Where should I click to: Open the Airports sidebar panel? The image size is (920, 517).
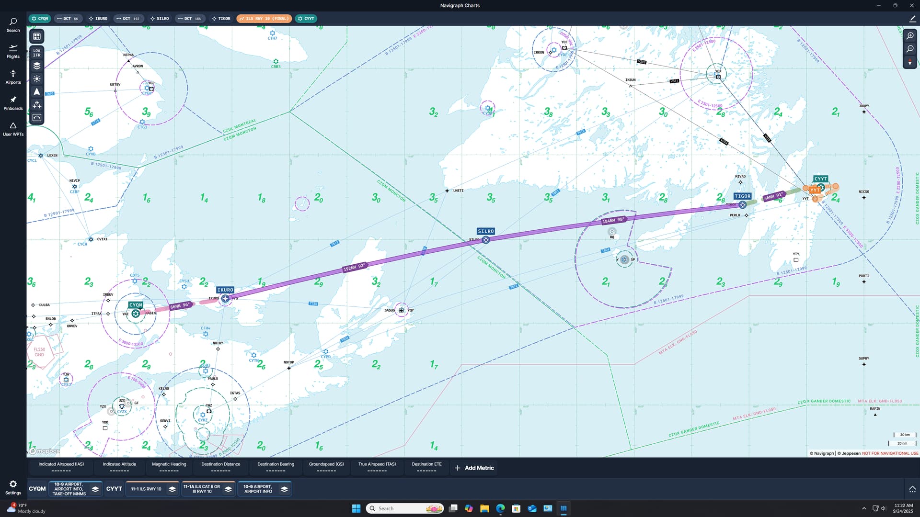[13, 77]
